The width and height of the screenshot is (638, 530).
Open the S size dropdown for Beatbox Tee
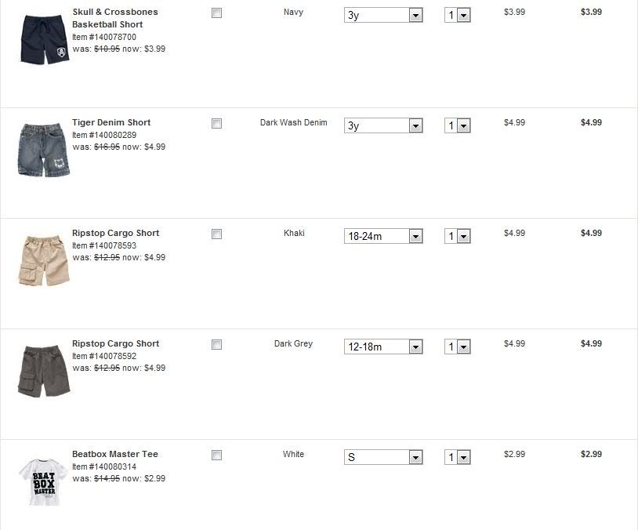383,458
